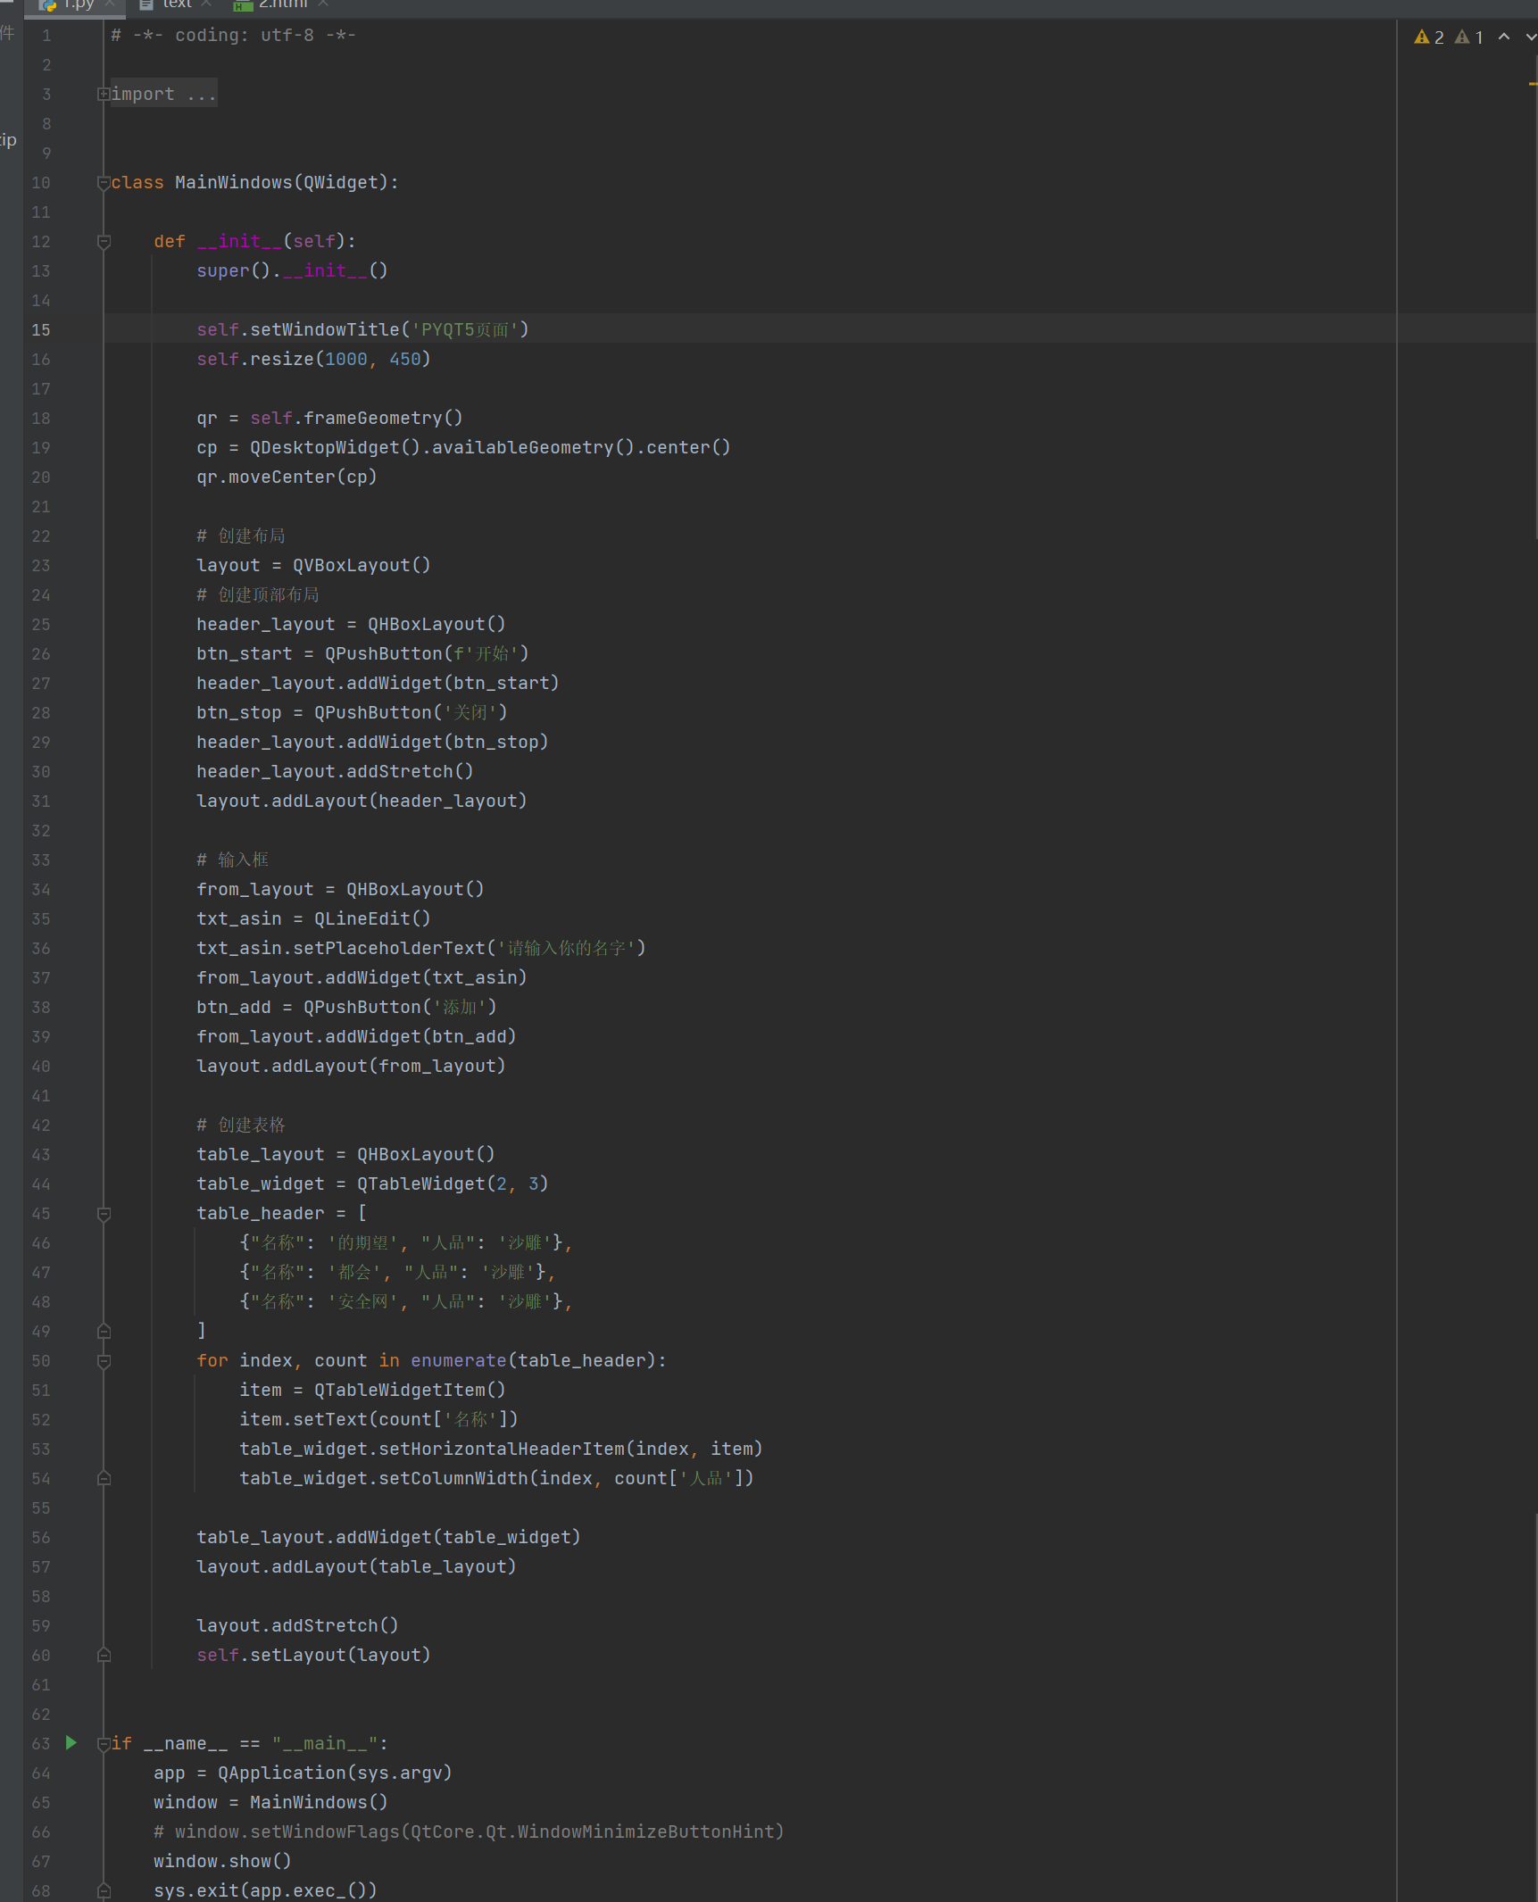The image size is (1538, 1902).
Task: Click 'table_layout.addWidget(table_widget)' line
Action: tap(388, 1538)
